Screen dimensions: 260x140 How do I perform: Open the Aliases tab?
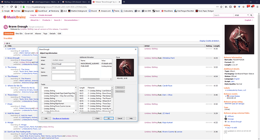(x=38, y=33)
